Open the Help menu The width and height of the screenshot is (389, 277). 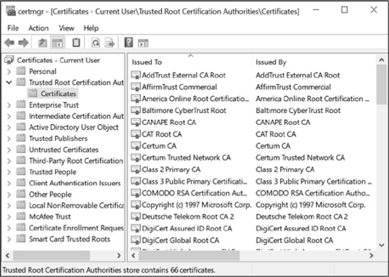[x=91, y=28]
